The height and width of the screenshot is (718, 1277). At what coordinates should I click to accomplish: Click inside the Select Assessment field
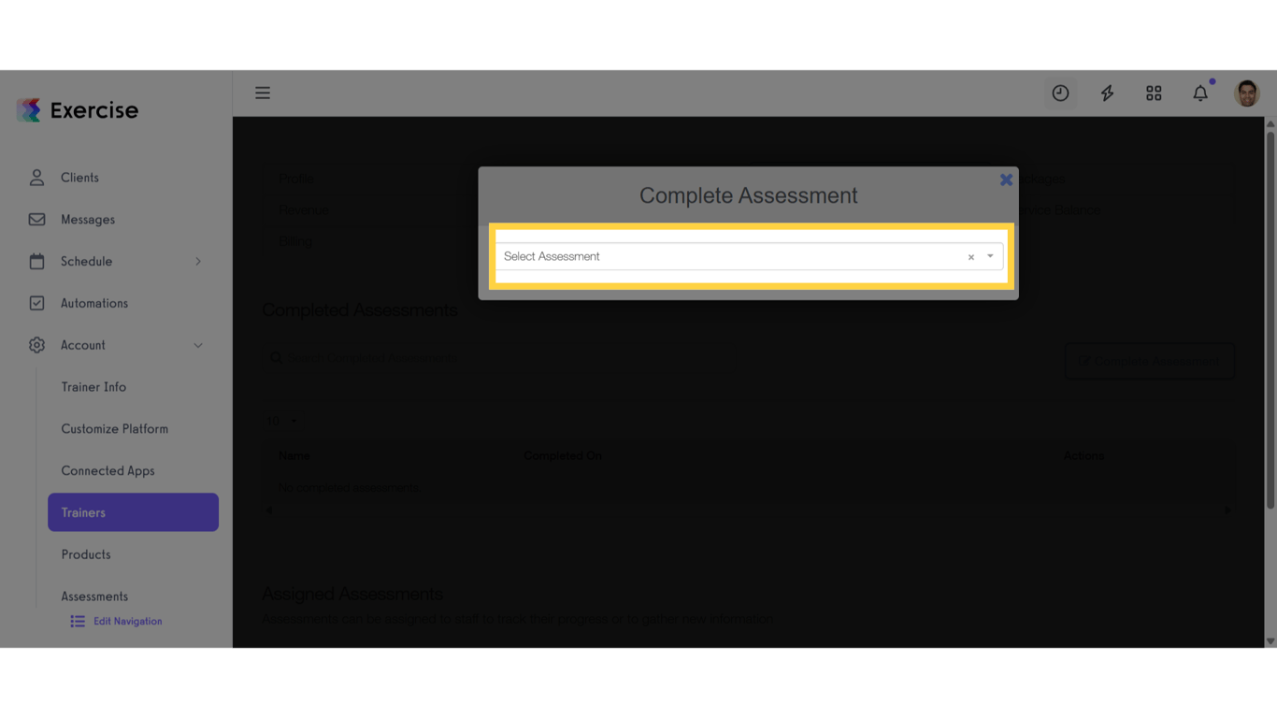point(654,255)
